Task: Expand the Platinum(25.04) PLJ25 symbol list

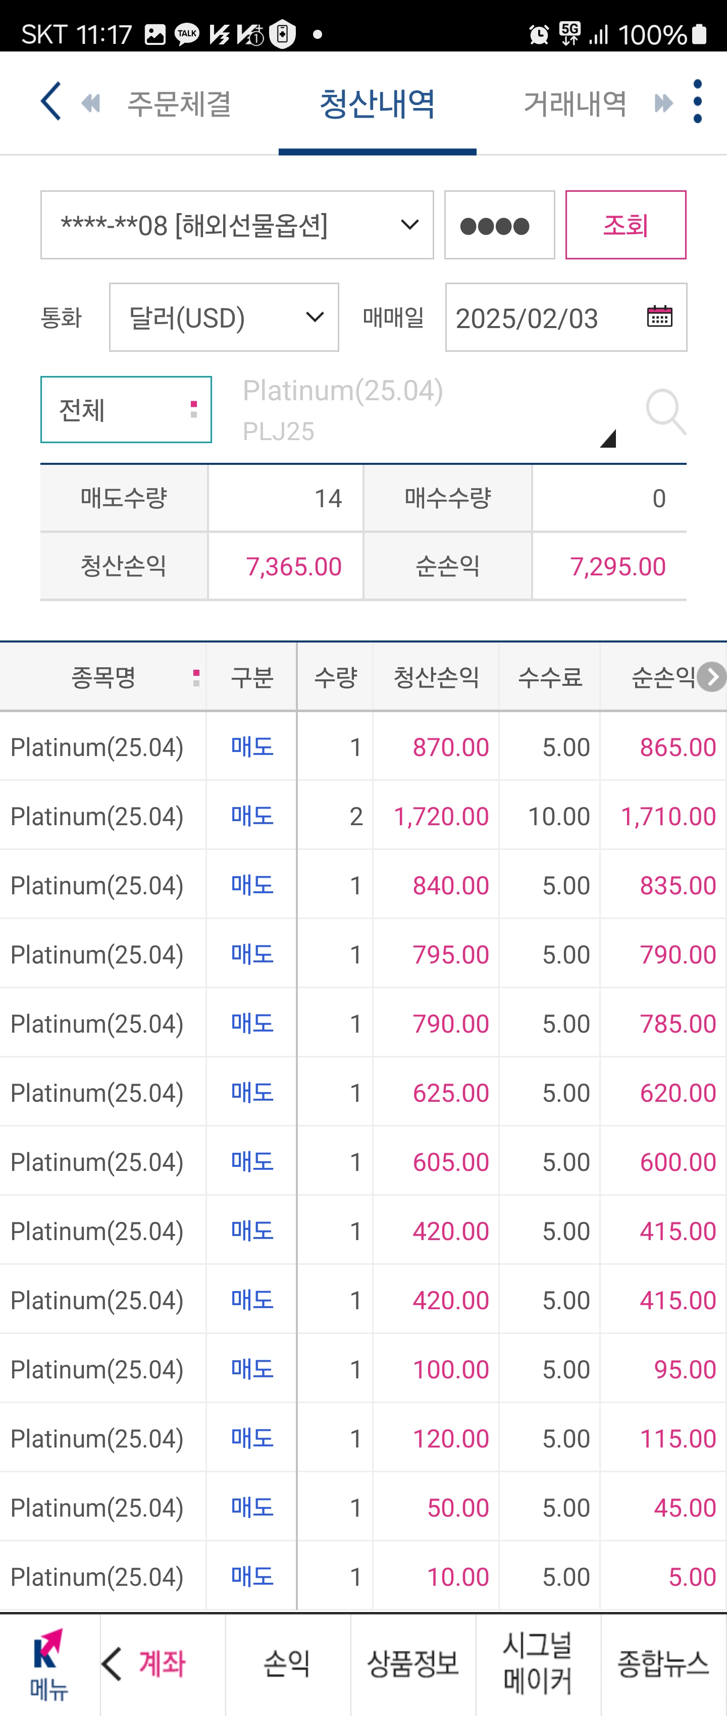Action: pos(607,438)
